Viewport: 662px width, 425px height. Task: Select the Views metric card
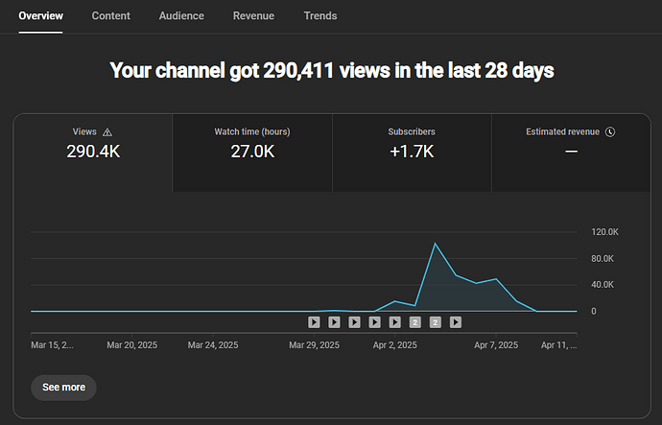coord(93,153)
